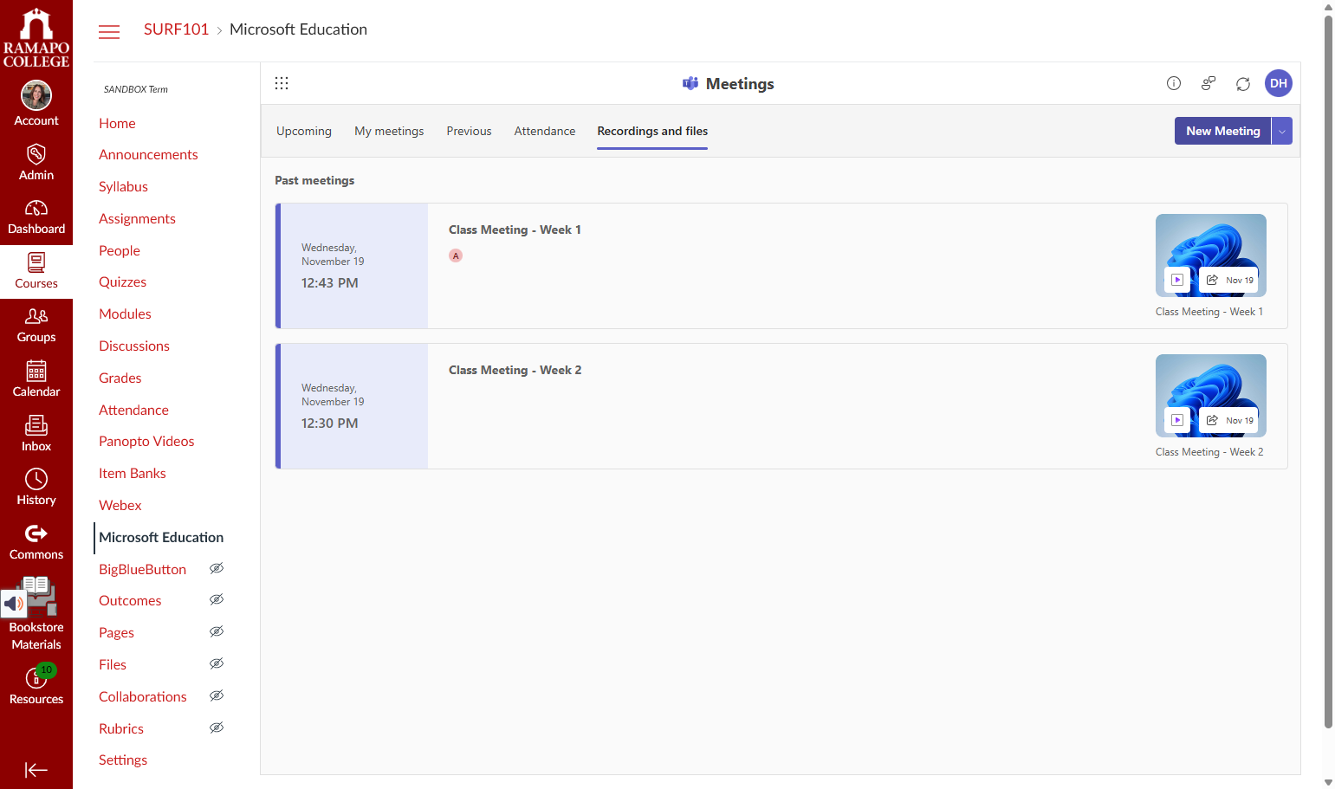Open the DH user avatar
Image resolution: width=1335 pixels, height=789 pixels.
[1279, 83]
